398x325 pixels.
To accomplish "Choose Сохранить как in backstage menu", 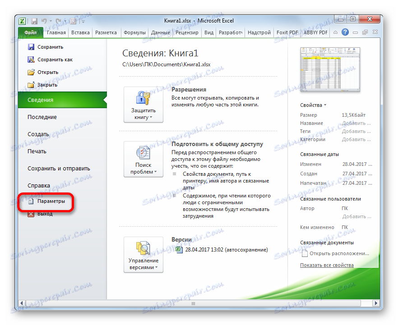I will pos(55,60).
